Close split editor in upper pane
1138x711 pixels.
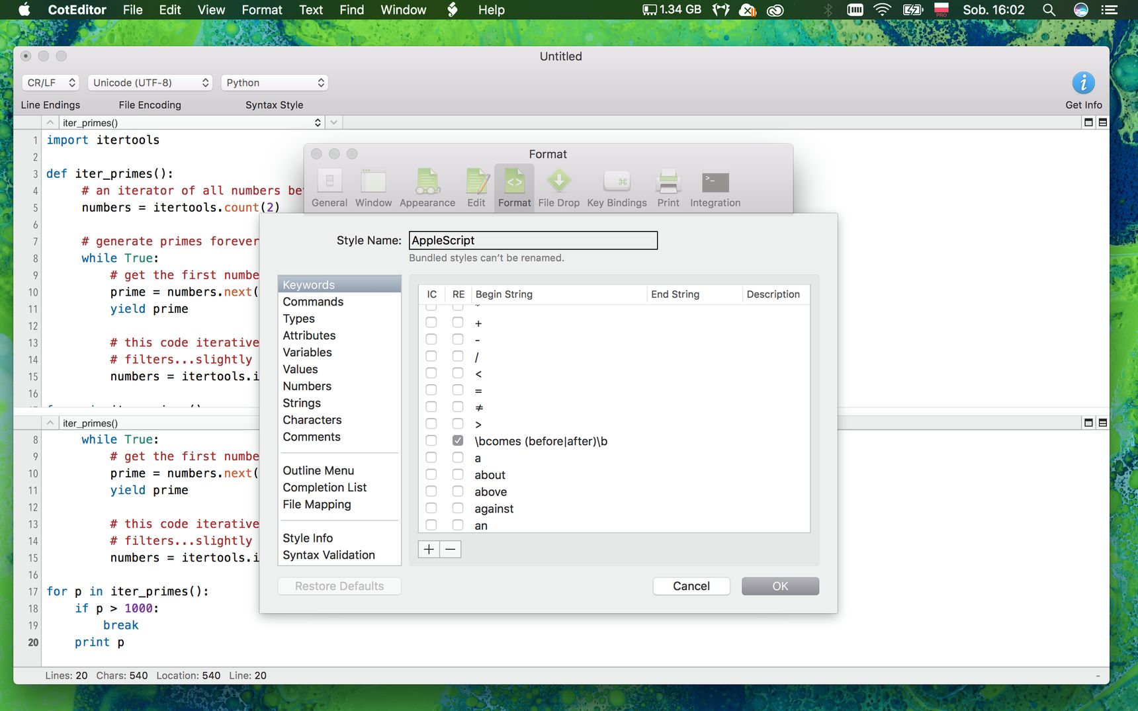coord(1088,122)
